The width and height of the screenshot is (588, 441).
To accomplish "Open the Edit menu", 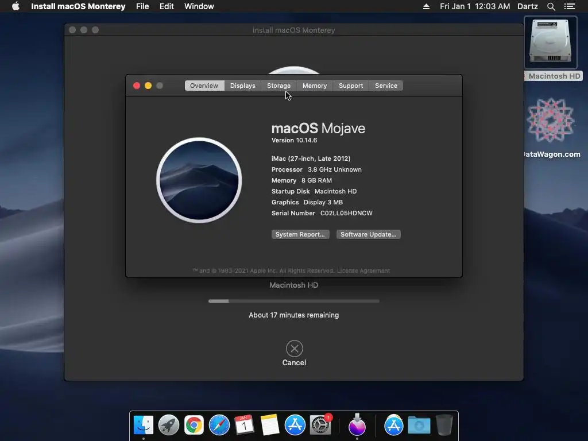I will pos(167,6).
